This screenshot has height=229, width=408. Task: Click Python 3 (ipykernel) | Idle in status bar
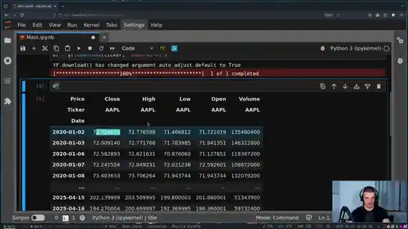pyautogui.click(x=124, y=218)
